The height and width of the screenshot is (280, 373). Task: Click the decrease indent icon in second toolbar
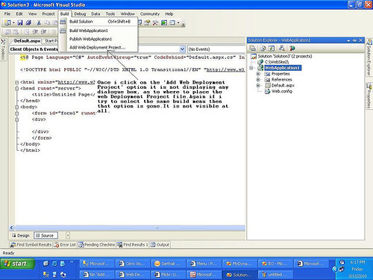[x=35, y=32]
